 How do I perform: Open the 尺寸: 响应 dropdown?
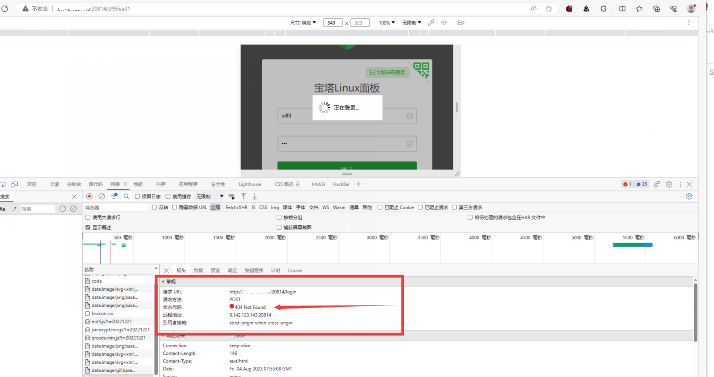pos(303,23)
